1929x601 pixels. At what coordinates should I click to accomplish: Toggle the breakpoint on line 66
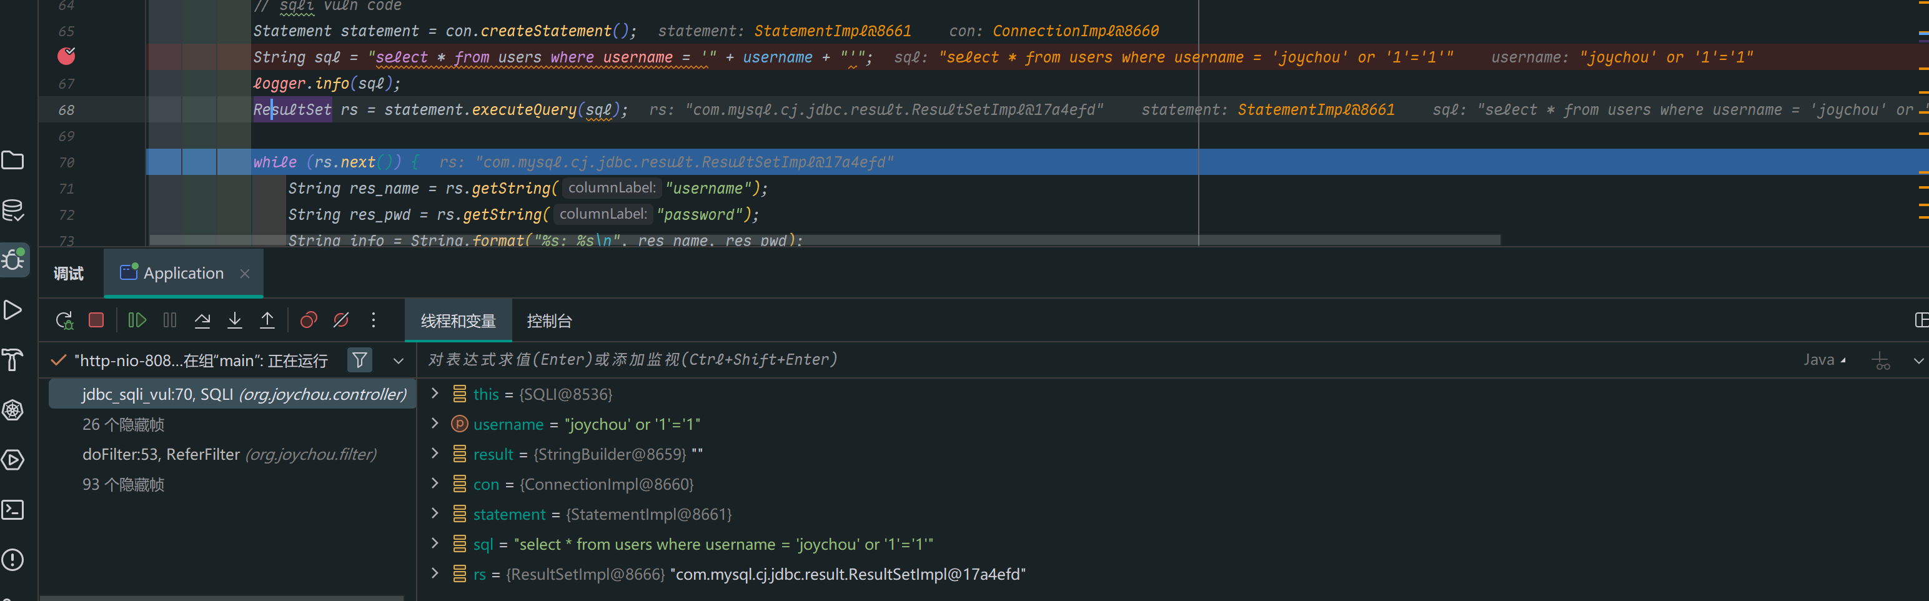[67, 56]
